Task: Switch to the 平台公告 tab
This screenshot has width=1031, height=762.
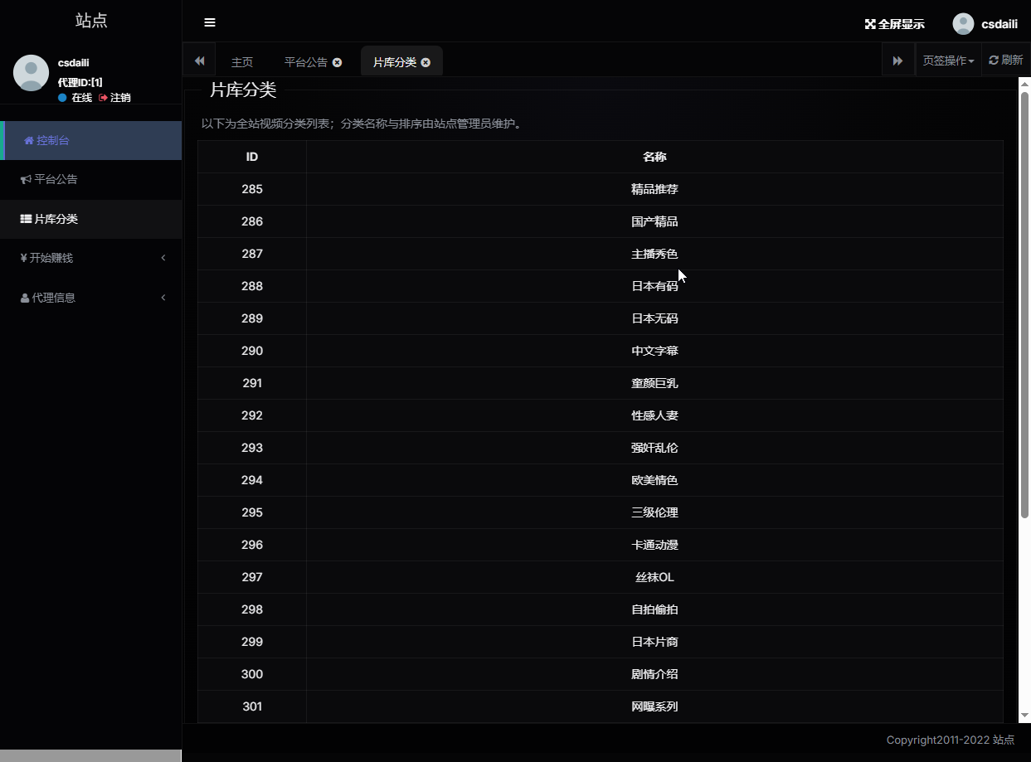Action: (306, 62)
